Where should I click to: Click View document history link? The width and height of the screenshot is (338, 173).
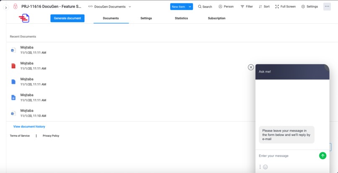click(29, 127)
